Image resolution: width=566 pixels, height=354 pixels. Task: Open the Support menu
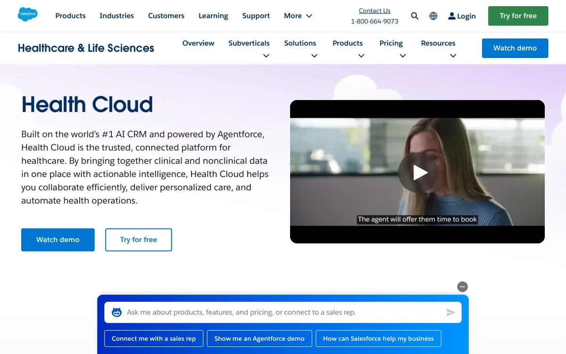256,16
